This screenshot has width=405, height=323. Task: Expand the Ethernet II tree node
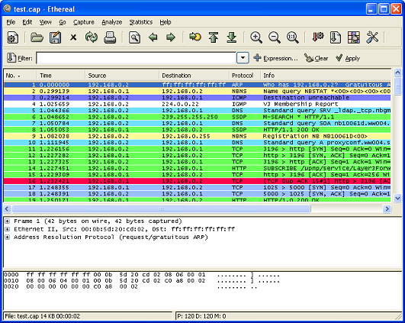tap(8, 229)
